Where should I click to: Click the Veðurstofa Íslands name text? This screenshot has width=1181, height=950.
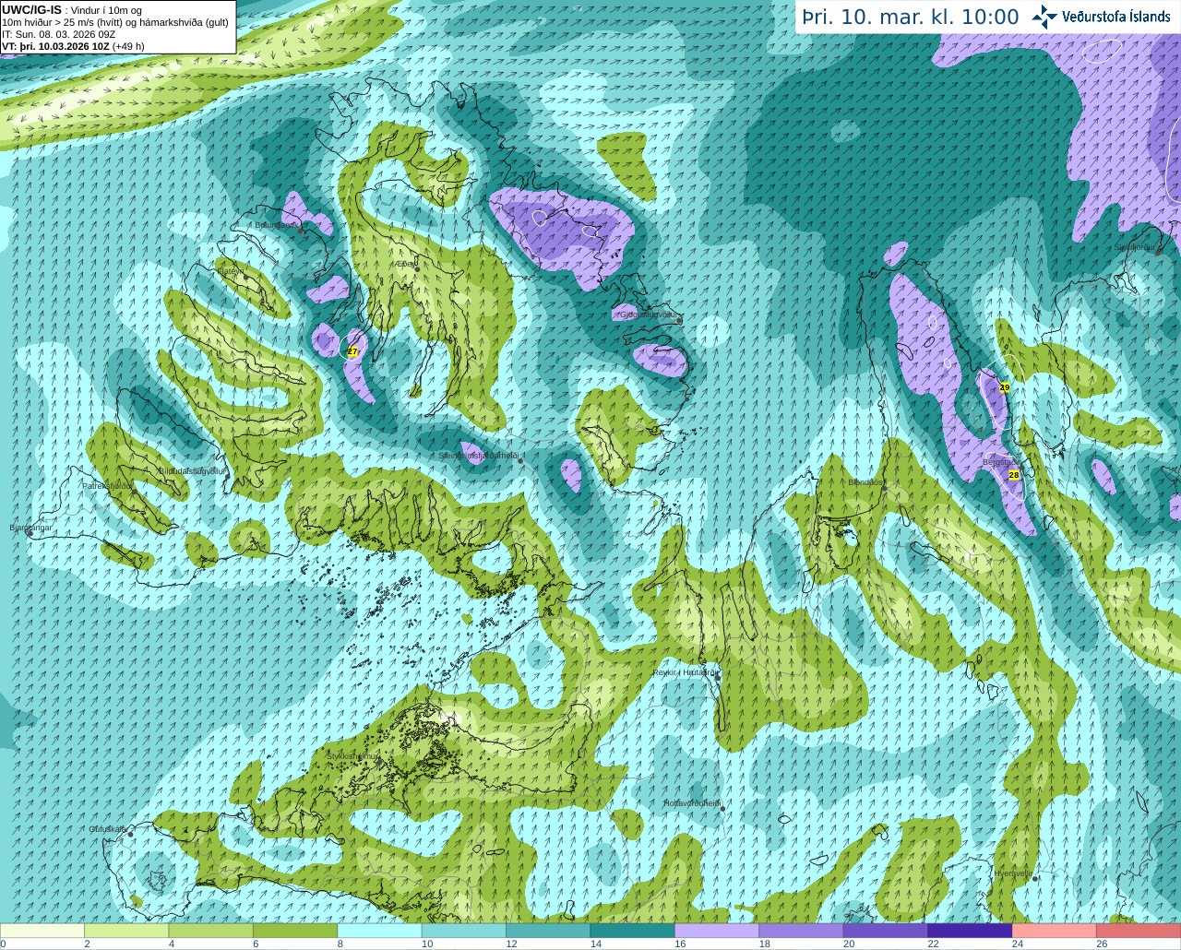coord(1115,17)
